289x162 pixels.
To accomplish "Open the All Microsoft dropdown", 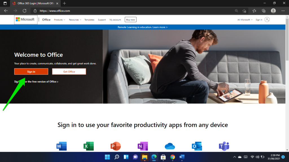I will point(244,20).
